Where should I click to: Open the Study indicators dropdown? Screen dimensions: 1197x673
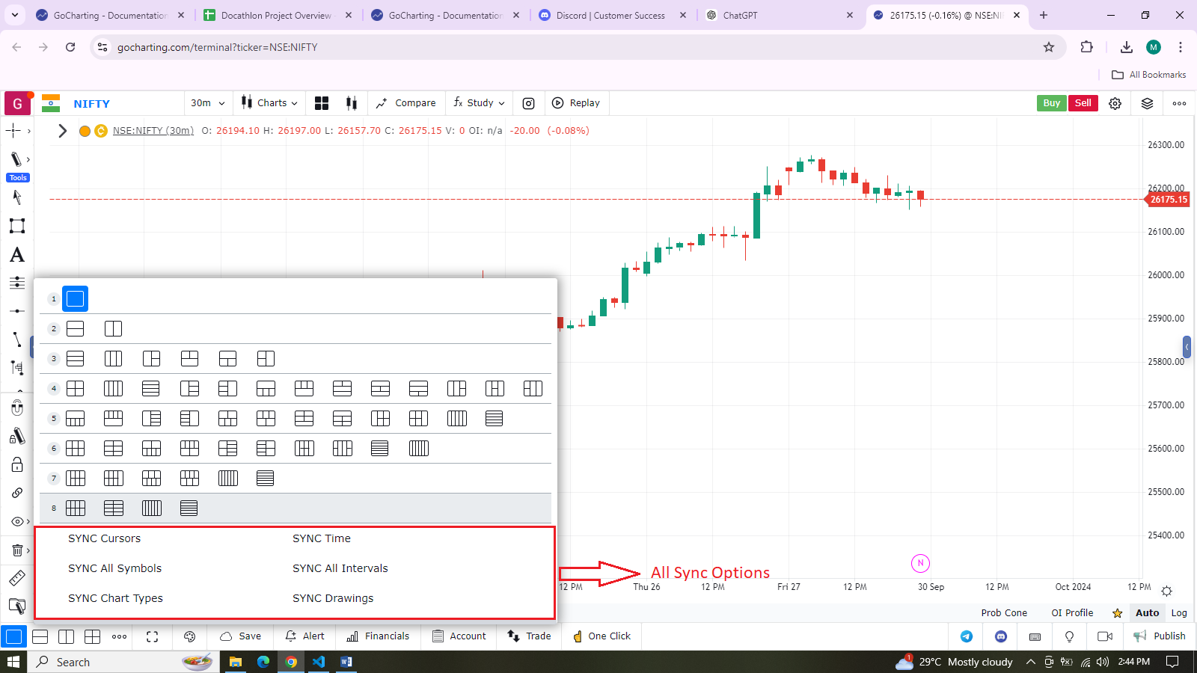coord(479,103)
